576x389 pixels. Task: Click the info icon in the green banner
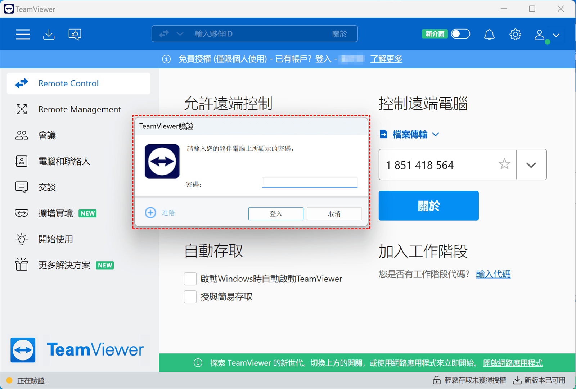[x=198, y=363]
